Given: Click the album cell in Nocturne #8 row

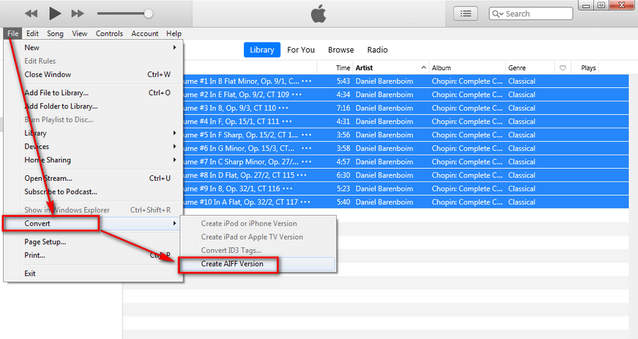Looking at the screenshot, I should 467,175.
